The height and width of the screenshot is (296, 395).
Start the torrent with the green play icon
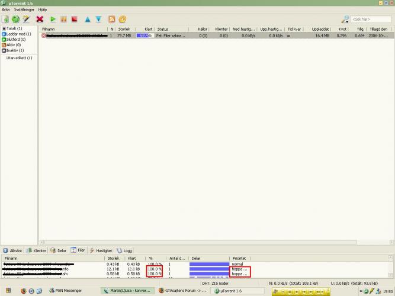click(x=53, y=20)
